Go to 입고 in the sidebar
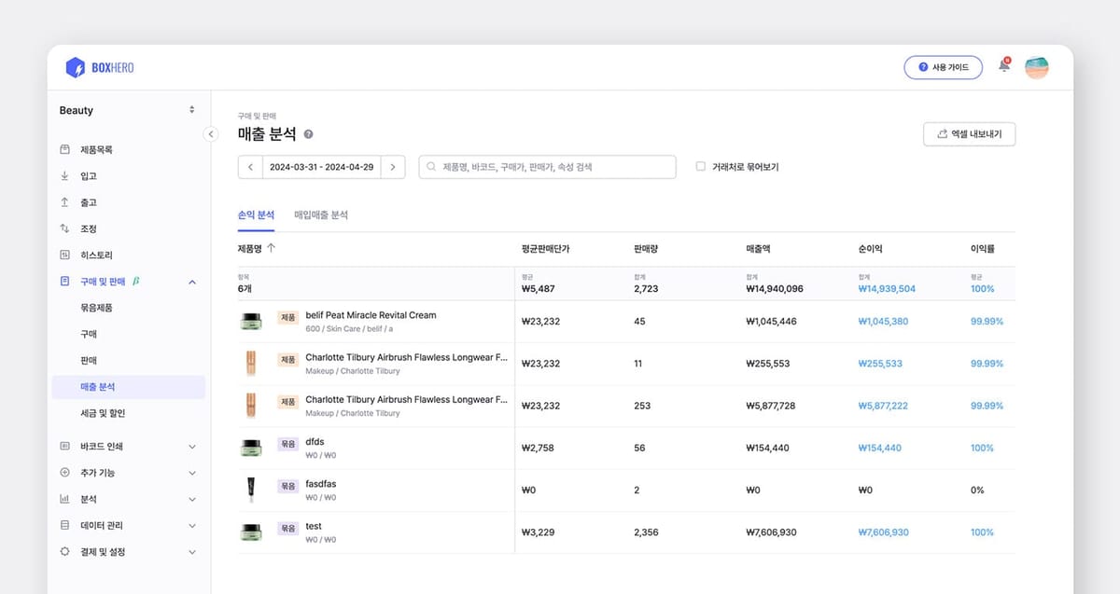Image resolution: width=1120 pixels, height=594 pixels. (89, 176)
